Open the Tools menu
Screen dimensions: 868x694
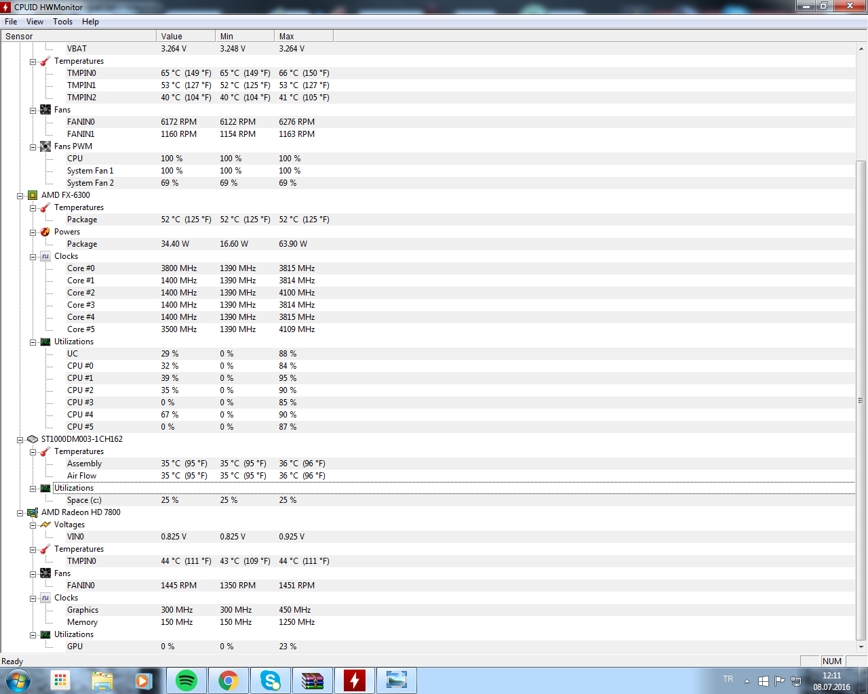pos(63,22)
